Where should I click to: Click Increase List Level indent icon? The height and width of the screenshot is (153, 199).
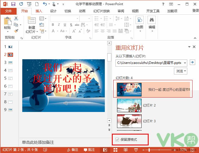[x=103, y=25]
